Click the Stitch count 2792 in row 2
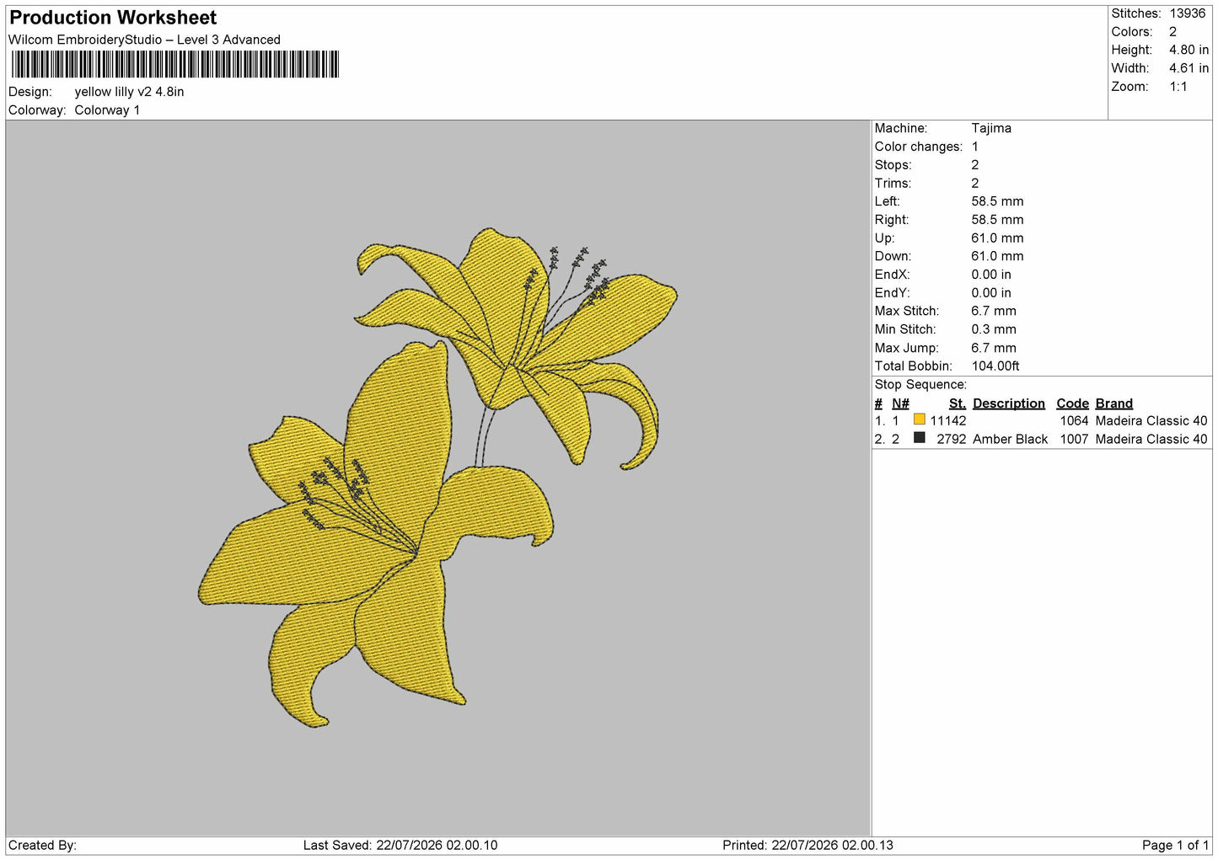The image size is (1218, 860). 951,440
